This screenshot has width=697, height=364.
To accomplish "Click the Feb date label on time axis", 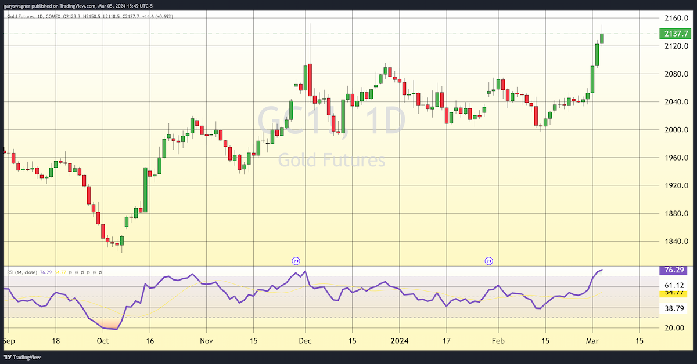I will click(x=498, y=341).
